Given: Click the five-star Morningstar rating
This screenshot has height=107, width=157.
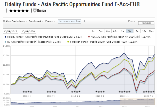Looking at the screenshot, I should point(19,11).
